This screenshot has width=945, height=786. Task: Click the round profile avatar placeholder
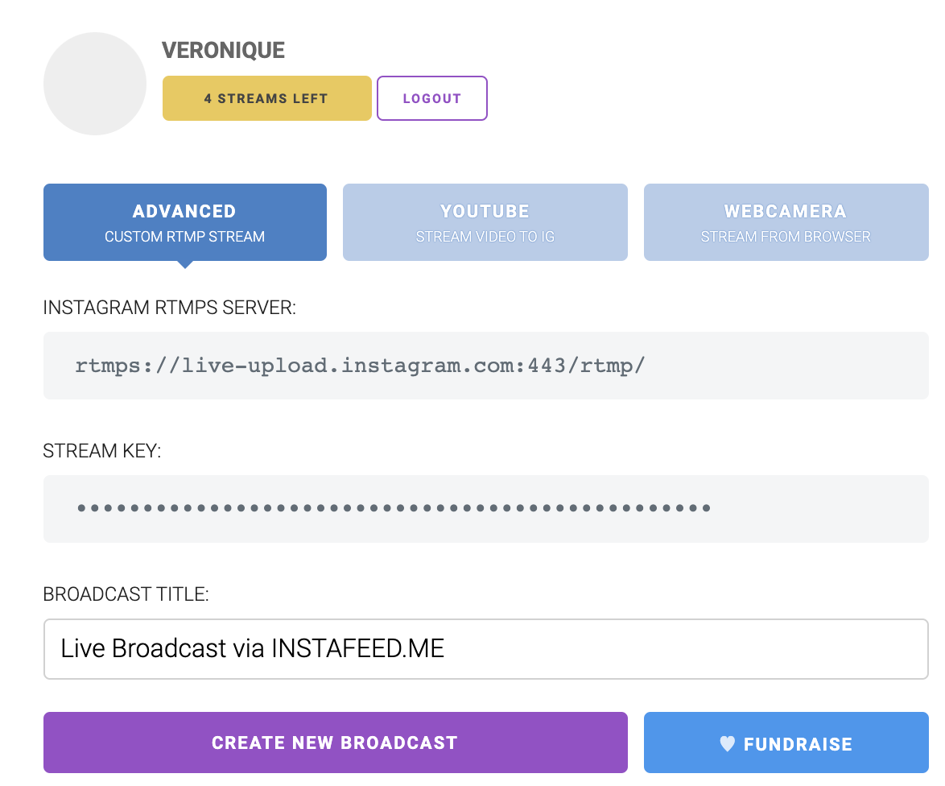[x=95, y=84]
